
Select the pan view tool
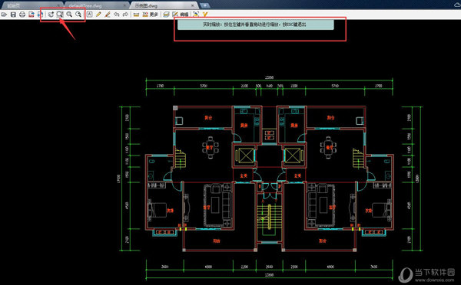(x=51, y=15)
